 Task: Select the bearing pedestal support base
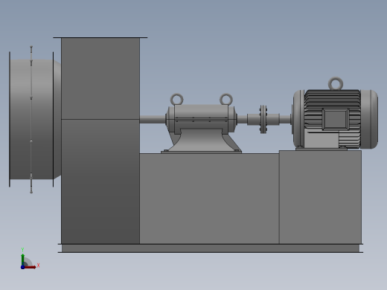click(201, 141)
